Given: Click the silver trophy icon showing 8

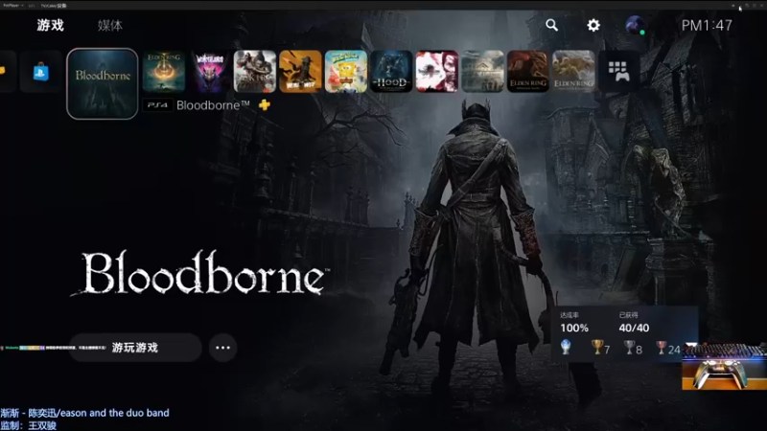Looking at the screenshot, I should (x=629, y=348).
